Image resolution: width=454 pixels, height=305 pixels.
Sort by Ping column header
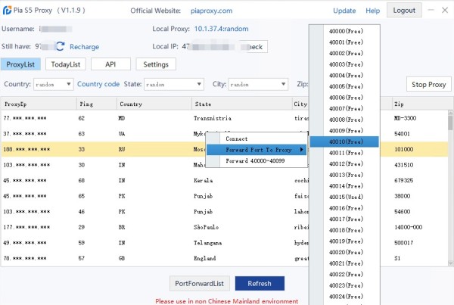tap(96, 104)
